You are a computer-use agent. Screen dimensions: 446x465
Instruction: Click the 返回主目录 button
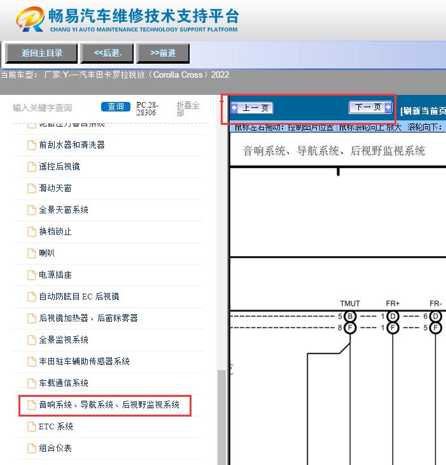point(41,54)
